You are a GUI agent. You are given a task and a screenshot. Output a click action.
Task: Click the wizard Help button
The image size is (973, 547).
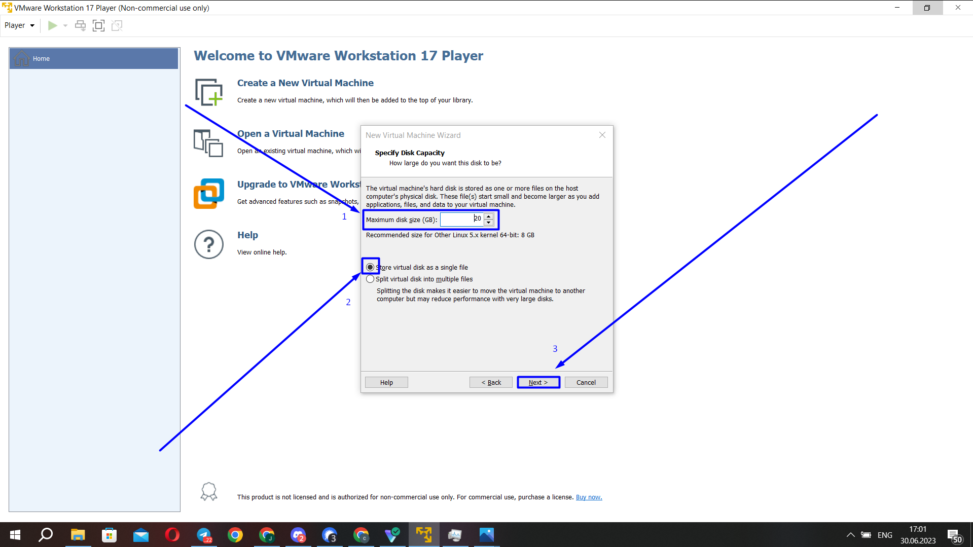tap(386, 382)
